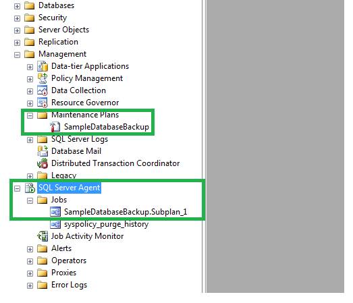The image size is (353, 303).
Task: Select the highlighted 'SQL Server Agent' label
Action: pos(70,188)
